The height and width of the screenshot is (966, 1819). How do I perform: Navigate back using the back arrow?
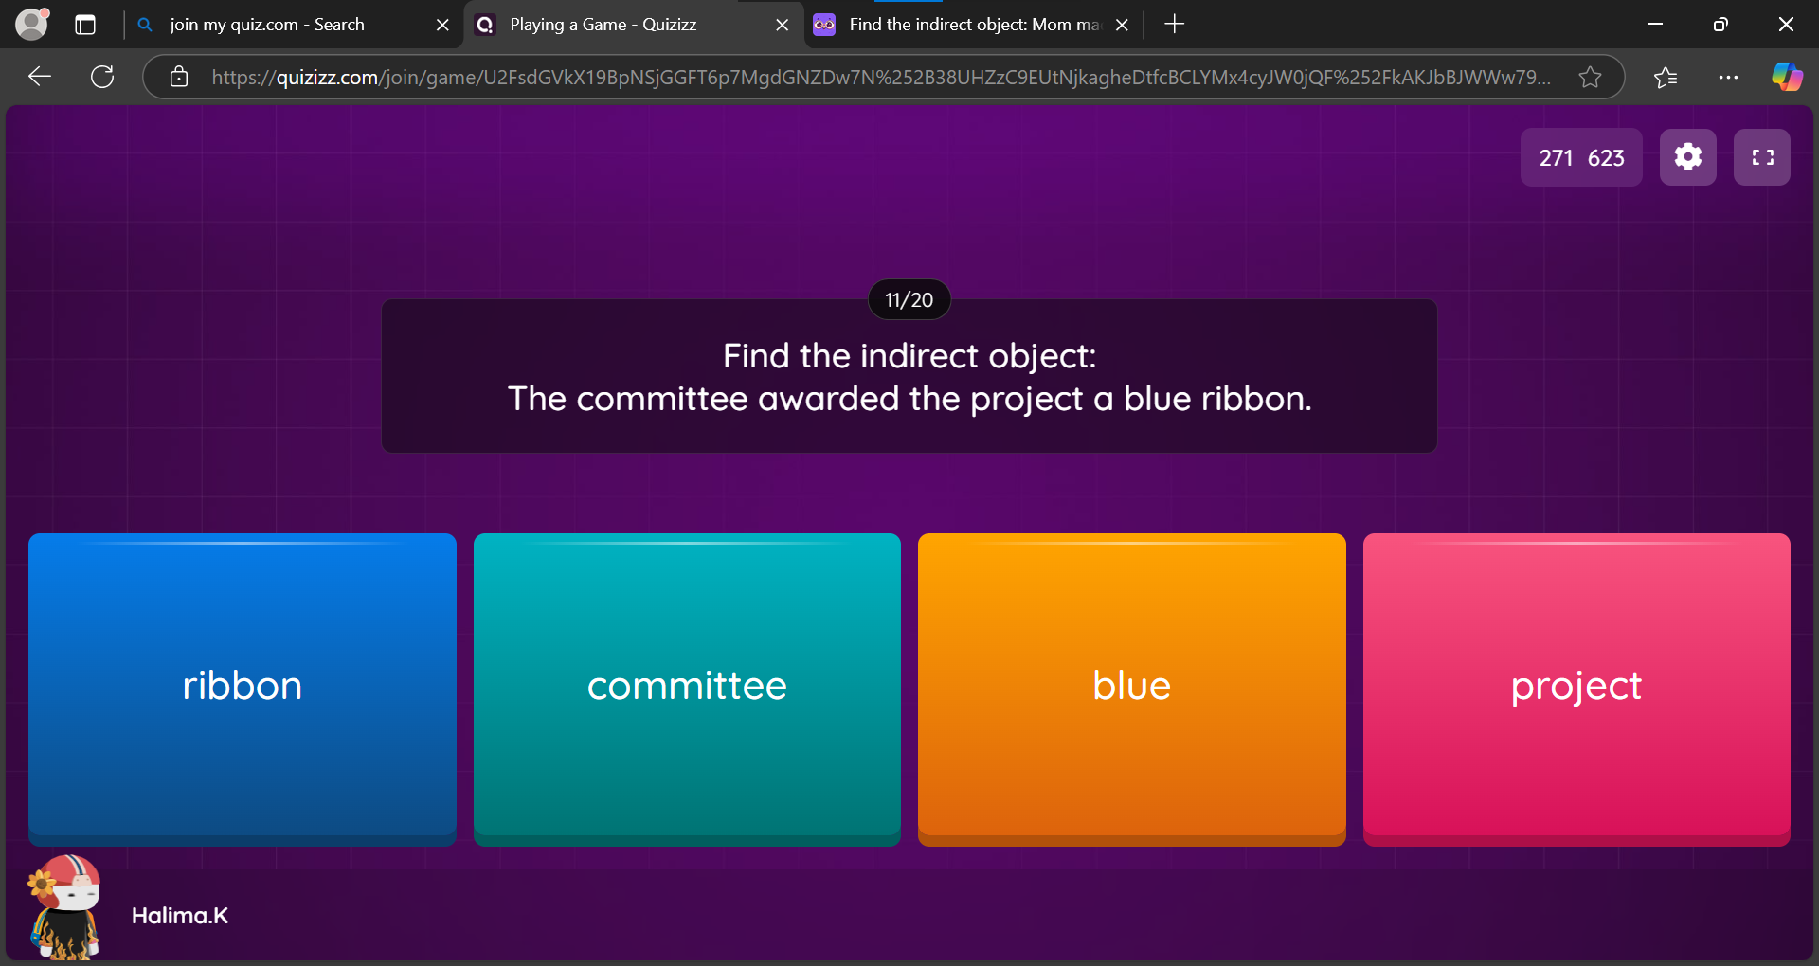pyautogui.click(x=39, y=77)
